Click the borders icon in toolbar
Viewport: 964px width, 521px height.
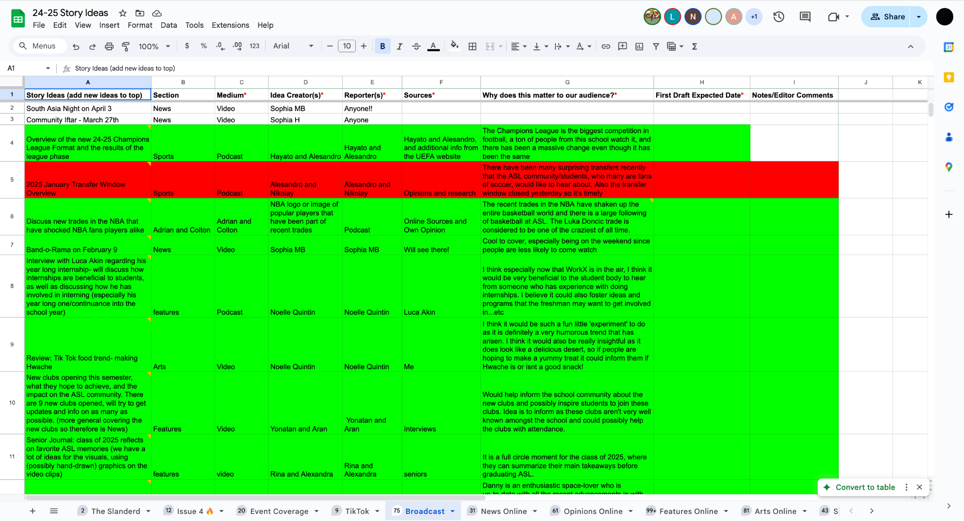[x=473, y=46]
